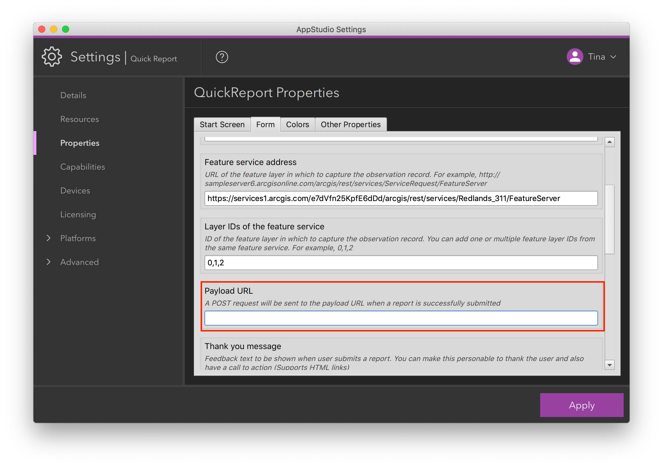Click Tina's user avatar icon
This screenshot has width=663, height=467.
(575, 57)
